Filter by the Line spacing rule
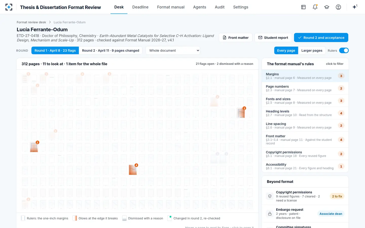The height and width of the screenshot is (228, 365). pyautogui.click(x=305, y=126)
